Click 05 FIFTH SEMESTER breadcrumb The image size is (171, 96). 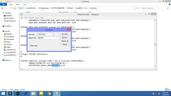tap(58, 8)
